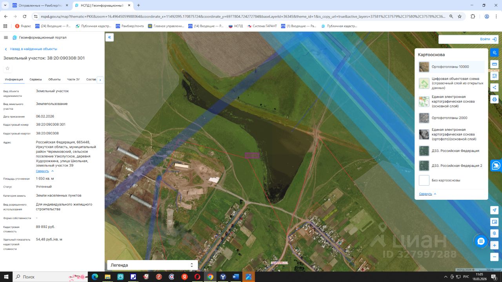Screen dimensions: 502x282
Task: Select the ruler measurement tool
Action: tap(495, 64)
